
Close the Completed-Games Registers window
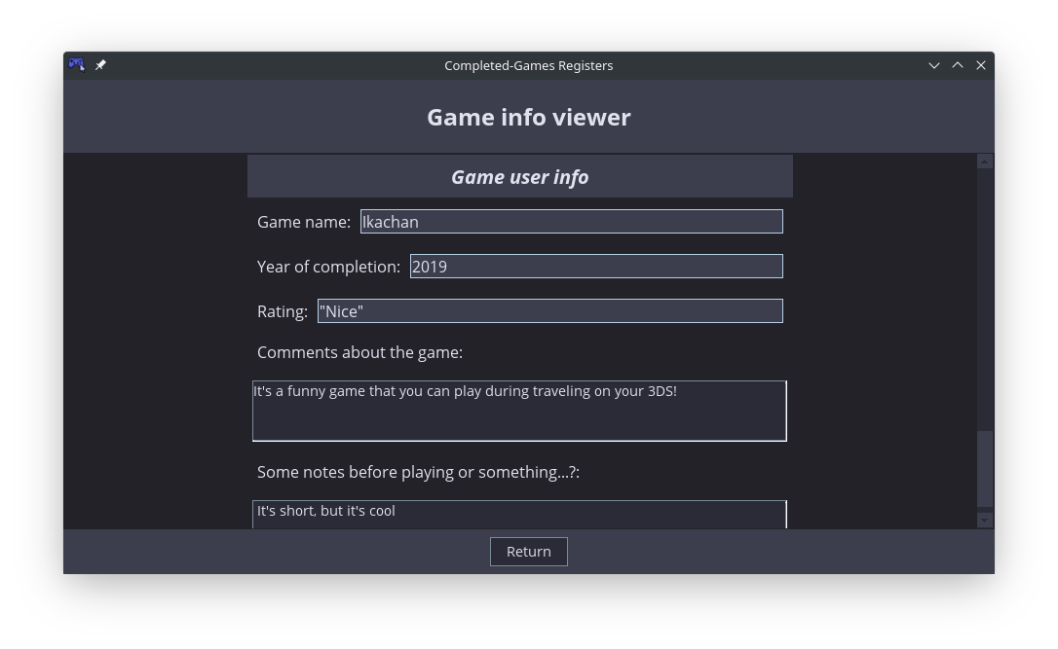(981, 65)
